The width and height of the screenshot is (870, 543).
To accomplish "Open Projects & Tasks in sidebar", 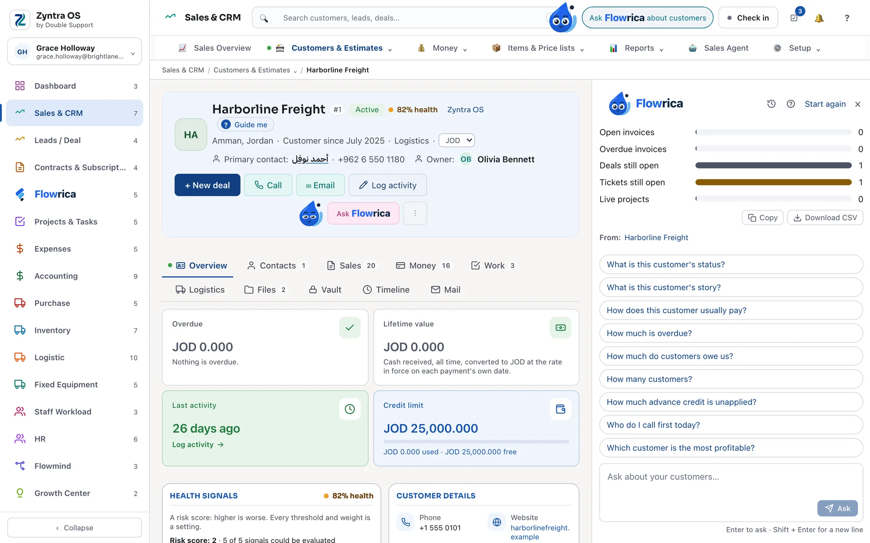I will coord(74,222).
